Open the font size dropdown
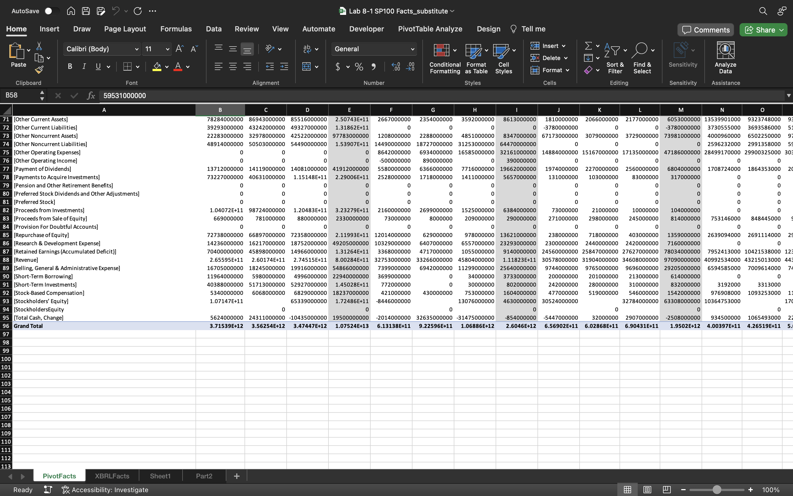 (x=167, y=49)
